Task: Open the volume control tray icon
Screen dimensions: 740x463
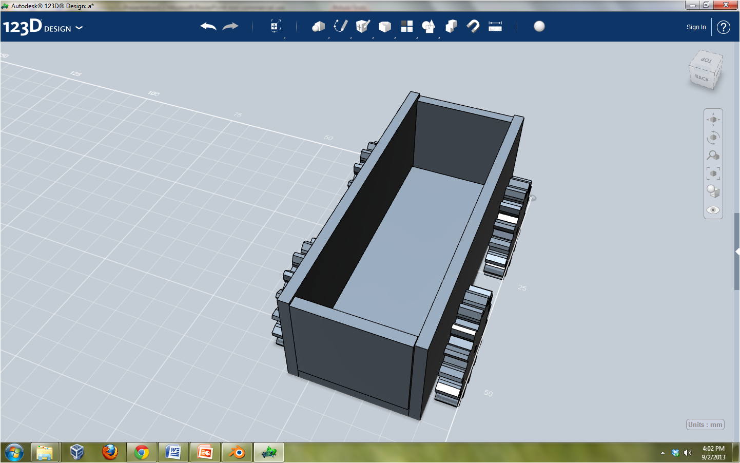Action: (688, 453)
